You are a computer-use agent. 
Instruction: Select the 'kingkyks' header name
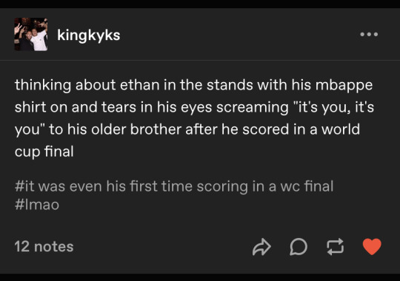coord(89,35)
